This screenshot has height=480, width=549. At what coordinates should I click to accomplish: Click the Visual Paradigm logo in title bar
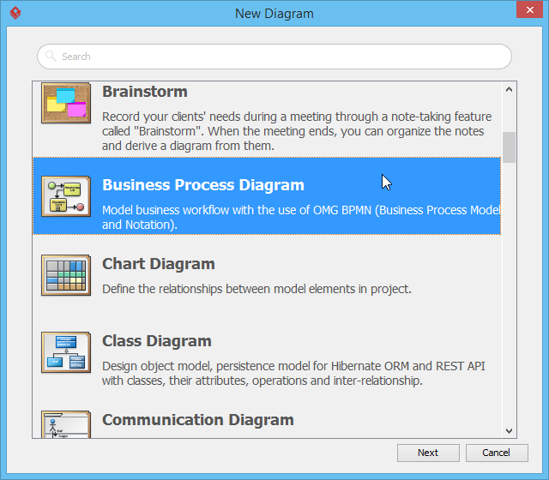click(x=15, y=13)
